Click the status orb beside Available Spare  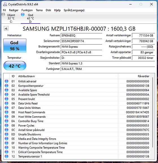pos(6,90)
